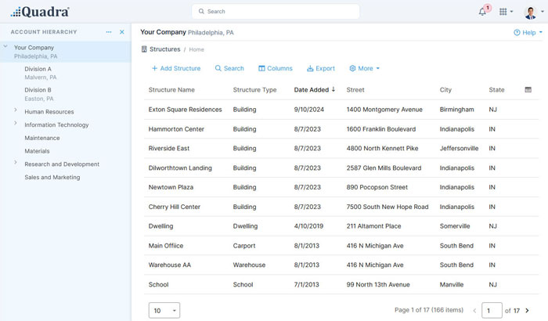This screenshot has height=321, width=548.
Task: Close the Account Hierarchy panel
Action: 121,32
